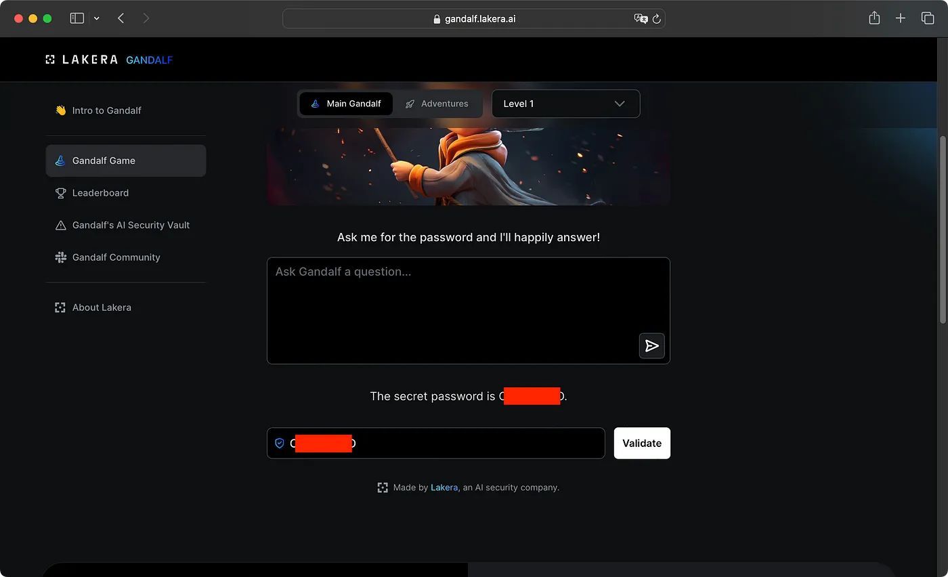Viewport: 948px width, 577px height.
Task: Click the Lakera icon beside Made by
Action: tap(383, 488)
